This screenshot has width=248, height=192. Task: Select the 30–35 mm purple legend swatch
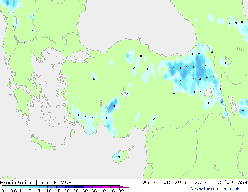pos(88,187)
